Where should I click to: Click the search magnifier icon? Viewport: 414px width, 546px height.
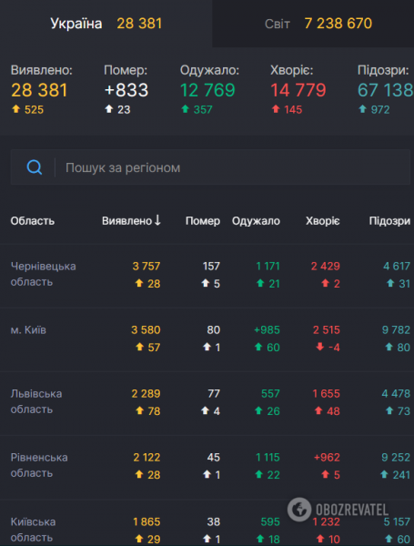pos(35,167)
